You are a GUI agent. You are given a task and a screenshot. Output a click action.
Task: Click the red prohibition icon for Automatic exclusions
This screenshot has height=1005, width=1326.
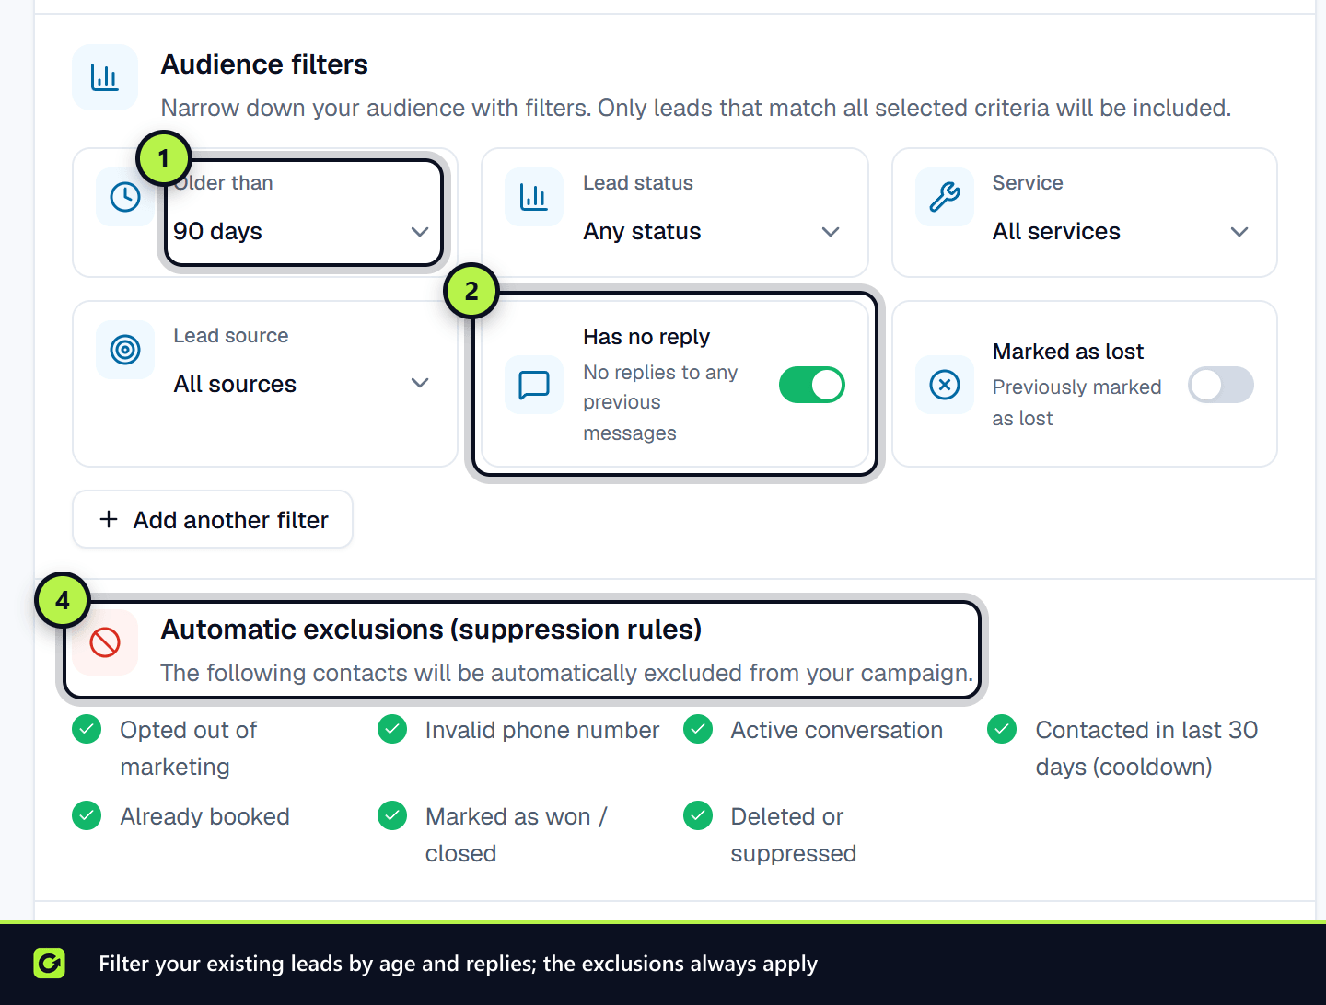[x=105, y=642]
